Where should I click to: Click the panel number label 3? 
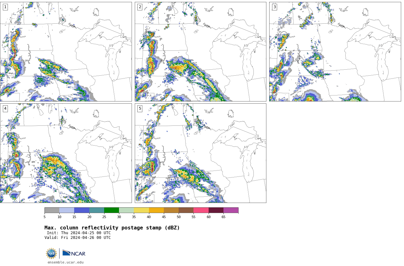pyautogui.click(x=274, y=7)
